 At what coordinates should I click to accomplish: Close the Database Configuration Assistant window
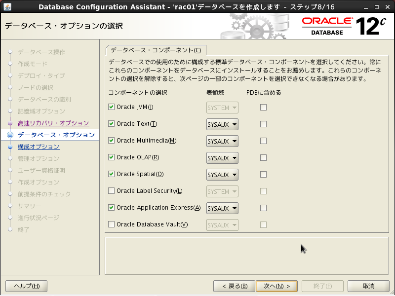click(x=388, y=7)
